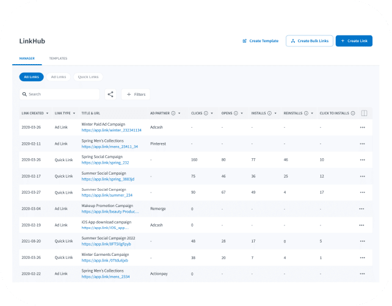
Task: Click into the Search input field
Action: point(61,95)
